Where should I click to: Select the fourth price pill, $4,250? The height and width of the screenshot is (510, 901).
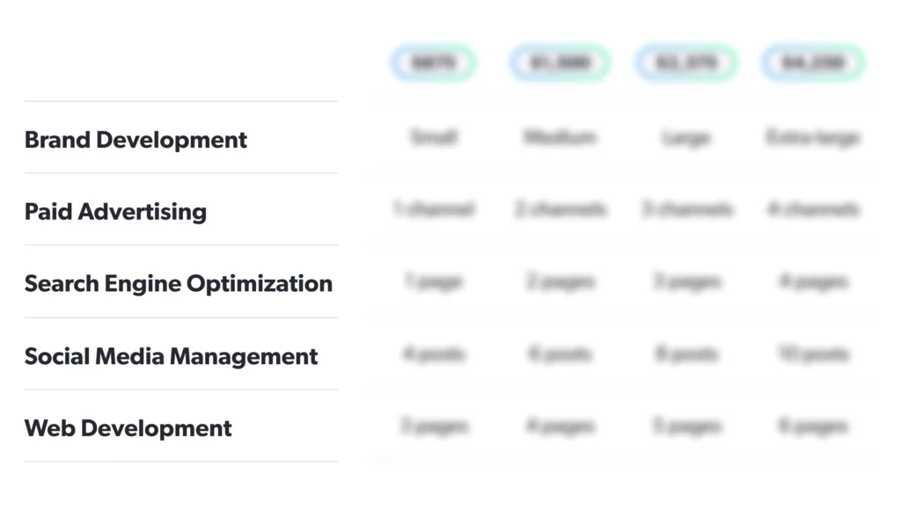(813, 62)
